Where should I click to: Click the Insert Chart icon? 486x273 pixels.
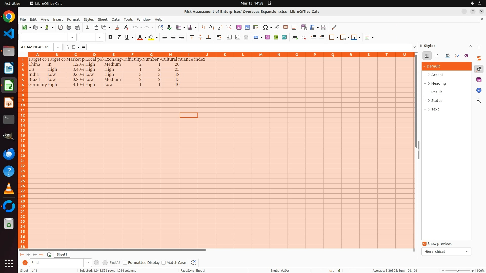(247, 27)
